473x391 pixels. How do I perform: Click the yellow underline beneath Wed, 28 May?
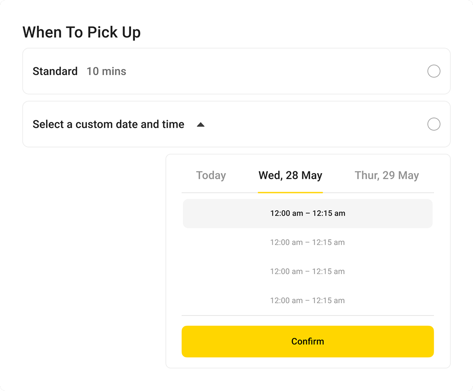tap(290, 192)
